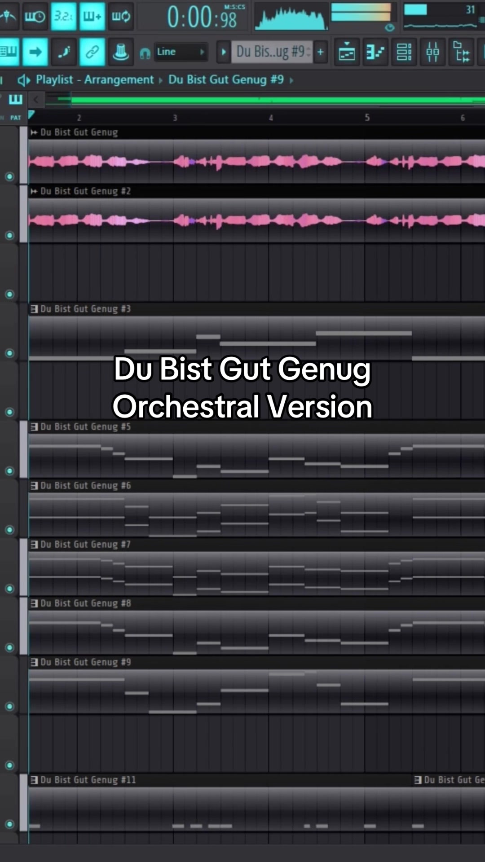Mute track containing Du Bist Gut Genug #3
The width and height of the screenshot is (485, 862).
(x=9, y=353)
